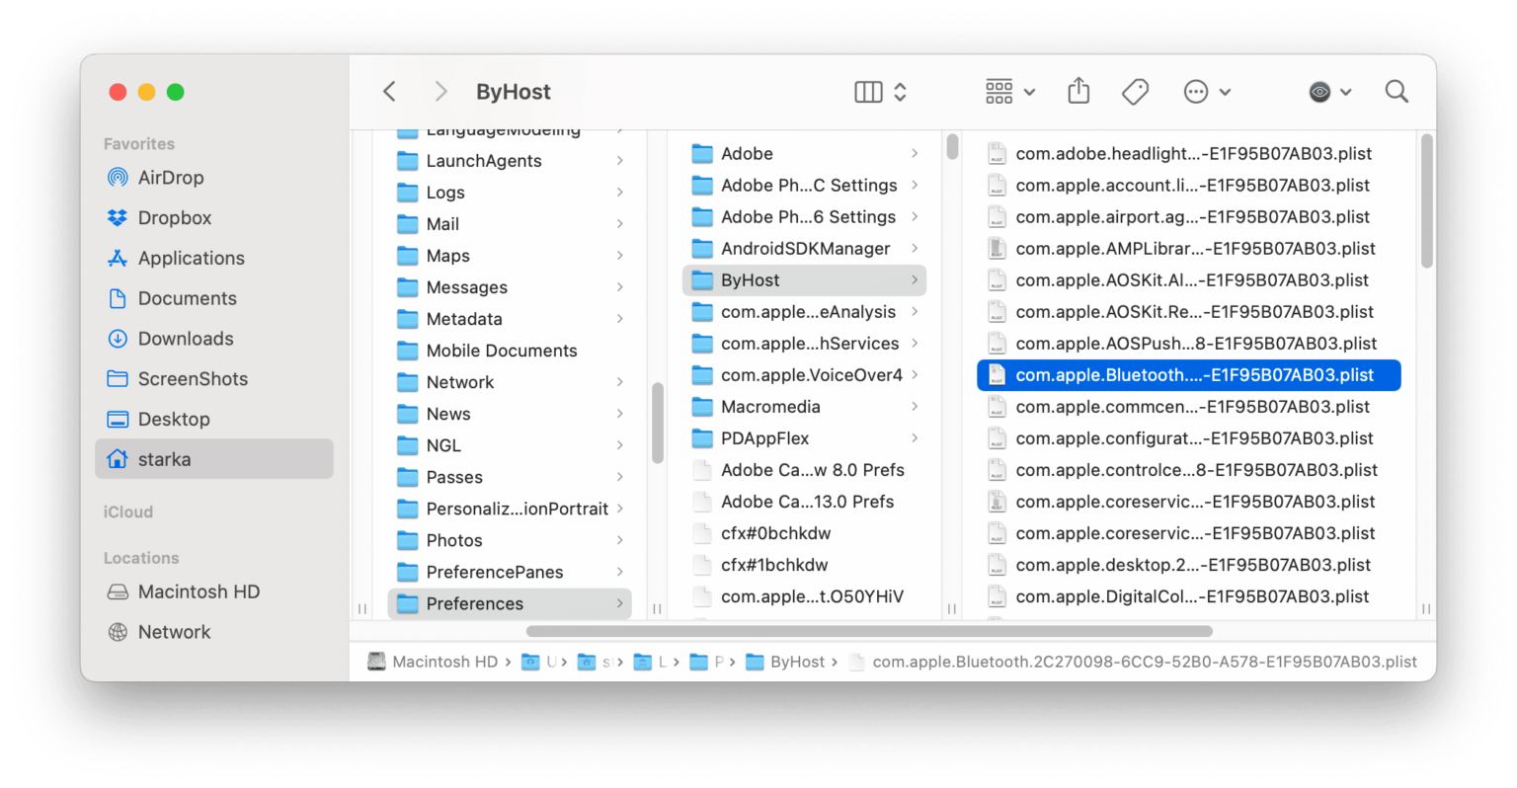The width and height of the screenshot is (1517, 788).
Task: Click the Share toolbar icon
Action: tap(1078, 91)
